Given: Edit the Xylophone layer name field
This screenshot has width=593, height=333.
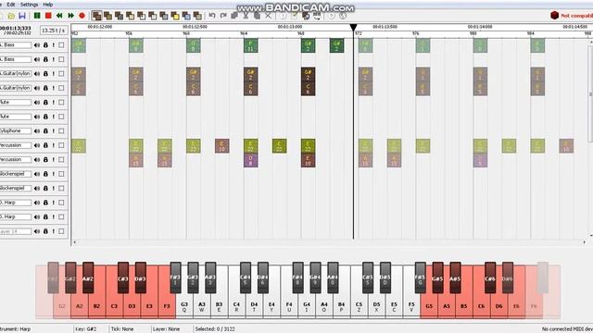Looking at the screenshot, I should (x=15, y=131).
